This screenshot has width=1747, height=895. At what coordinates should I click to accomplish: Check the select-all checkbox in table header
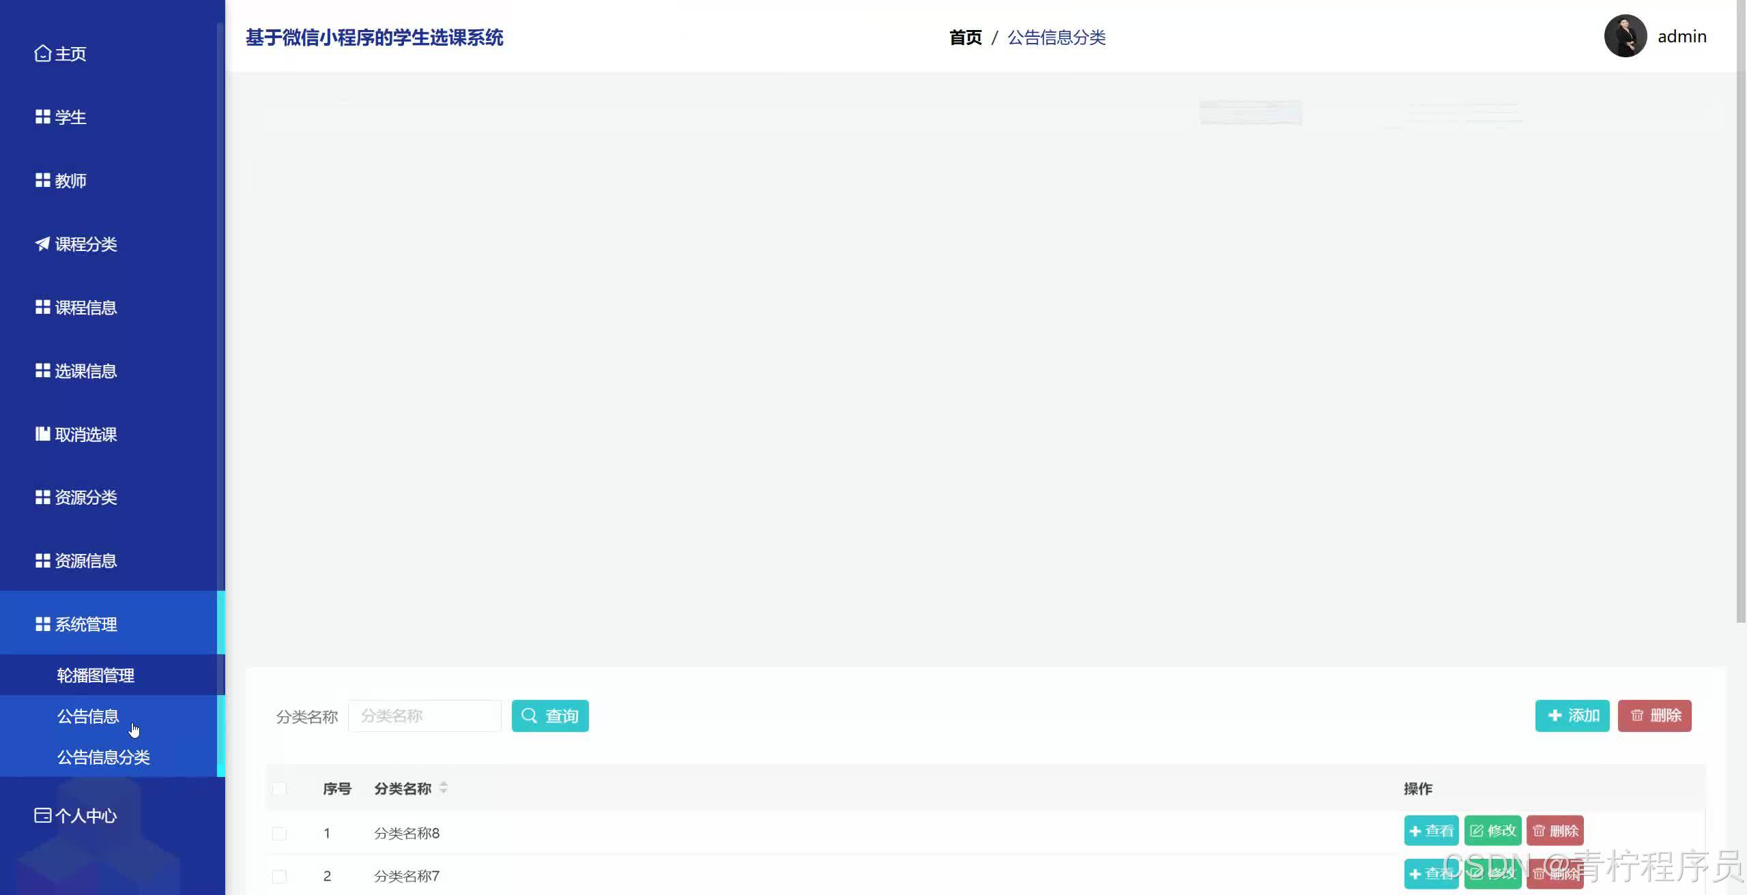pos(279,789)
